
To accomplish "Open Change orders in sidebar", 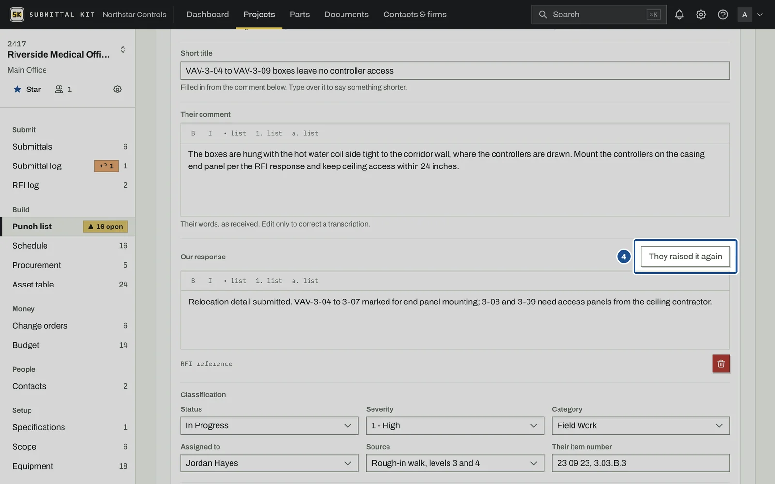I will (67, 326).
